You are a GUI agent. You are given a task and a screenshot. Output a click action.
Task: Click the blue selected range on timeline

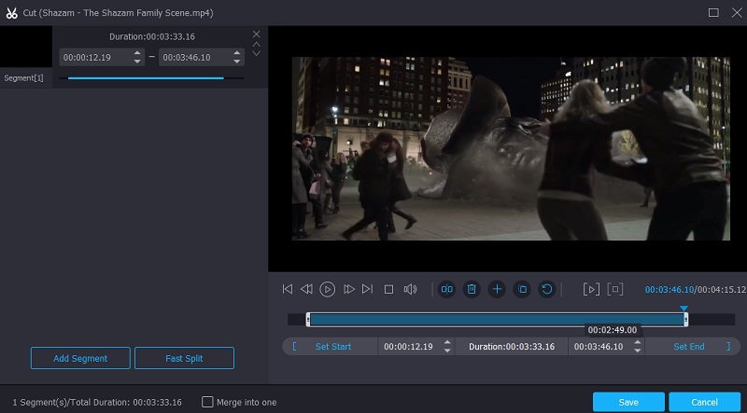(497, 320)
